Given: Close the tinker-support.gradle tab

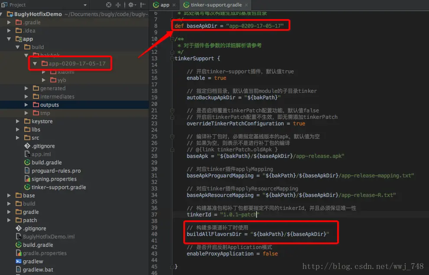Looking at the screenshot, I should pos(246,5).
